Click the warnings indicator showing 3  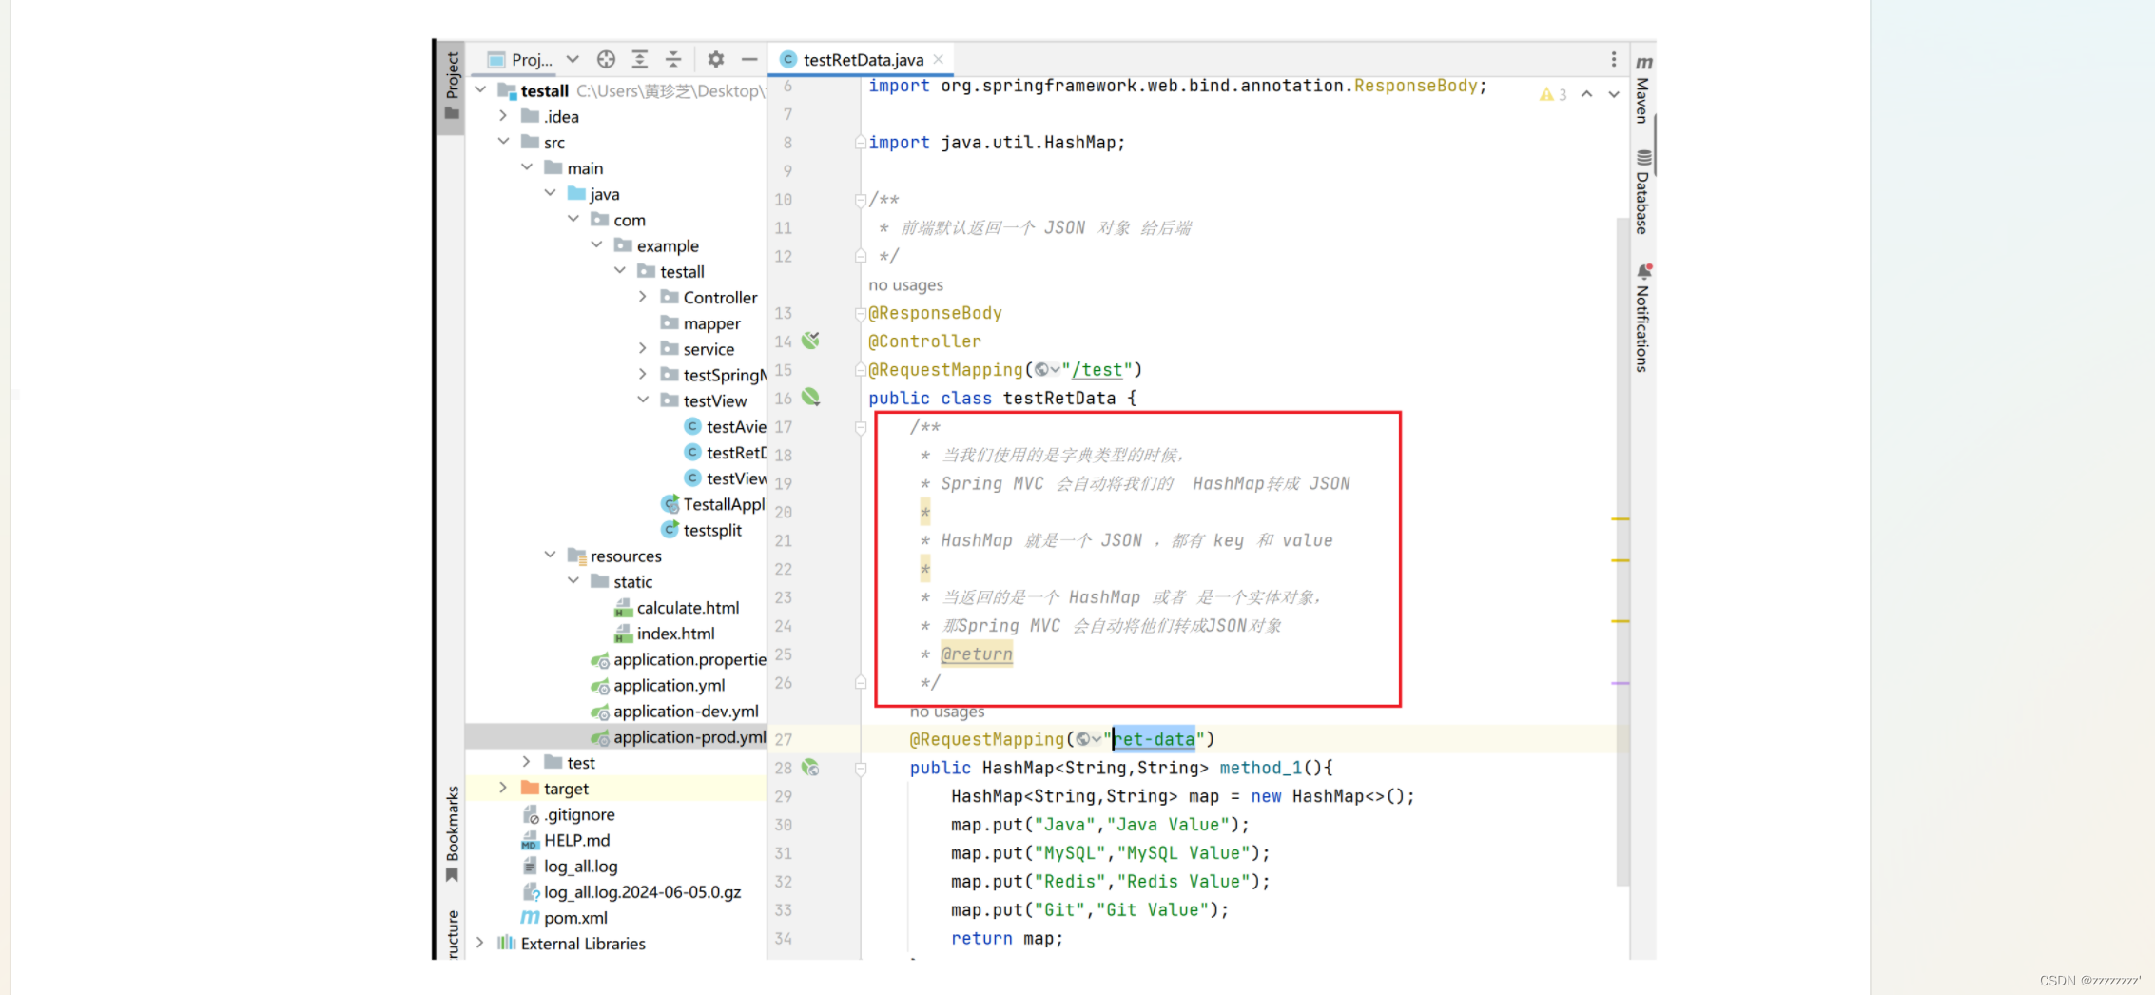1554,94
